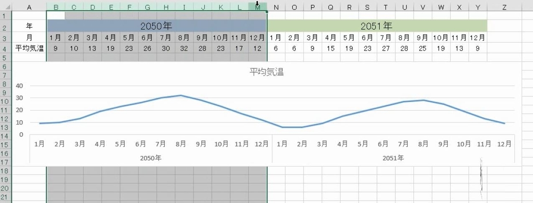Select cell M4 with value 12
Viewport: 533px width, 203px height.
click(258, 48)
